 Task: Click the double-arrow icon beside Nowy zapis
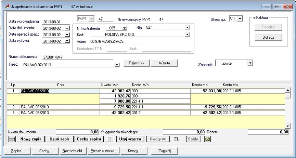click(12, 139)
